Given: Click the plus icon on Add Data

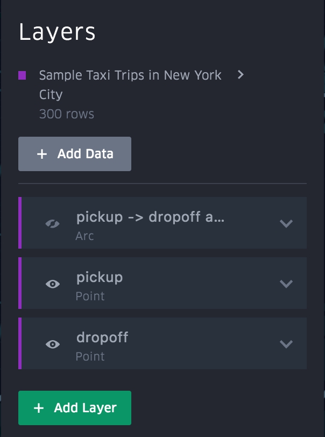Looking at the screenshot, I should pos(42,154).
